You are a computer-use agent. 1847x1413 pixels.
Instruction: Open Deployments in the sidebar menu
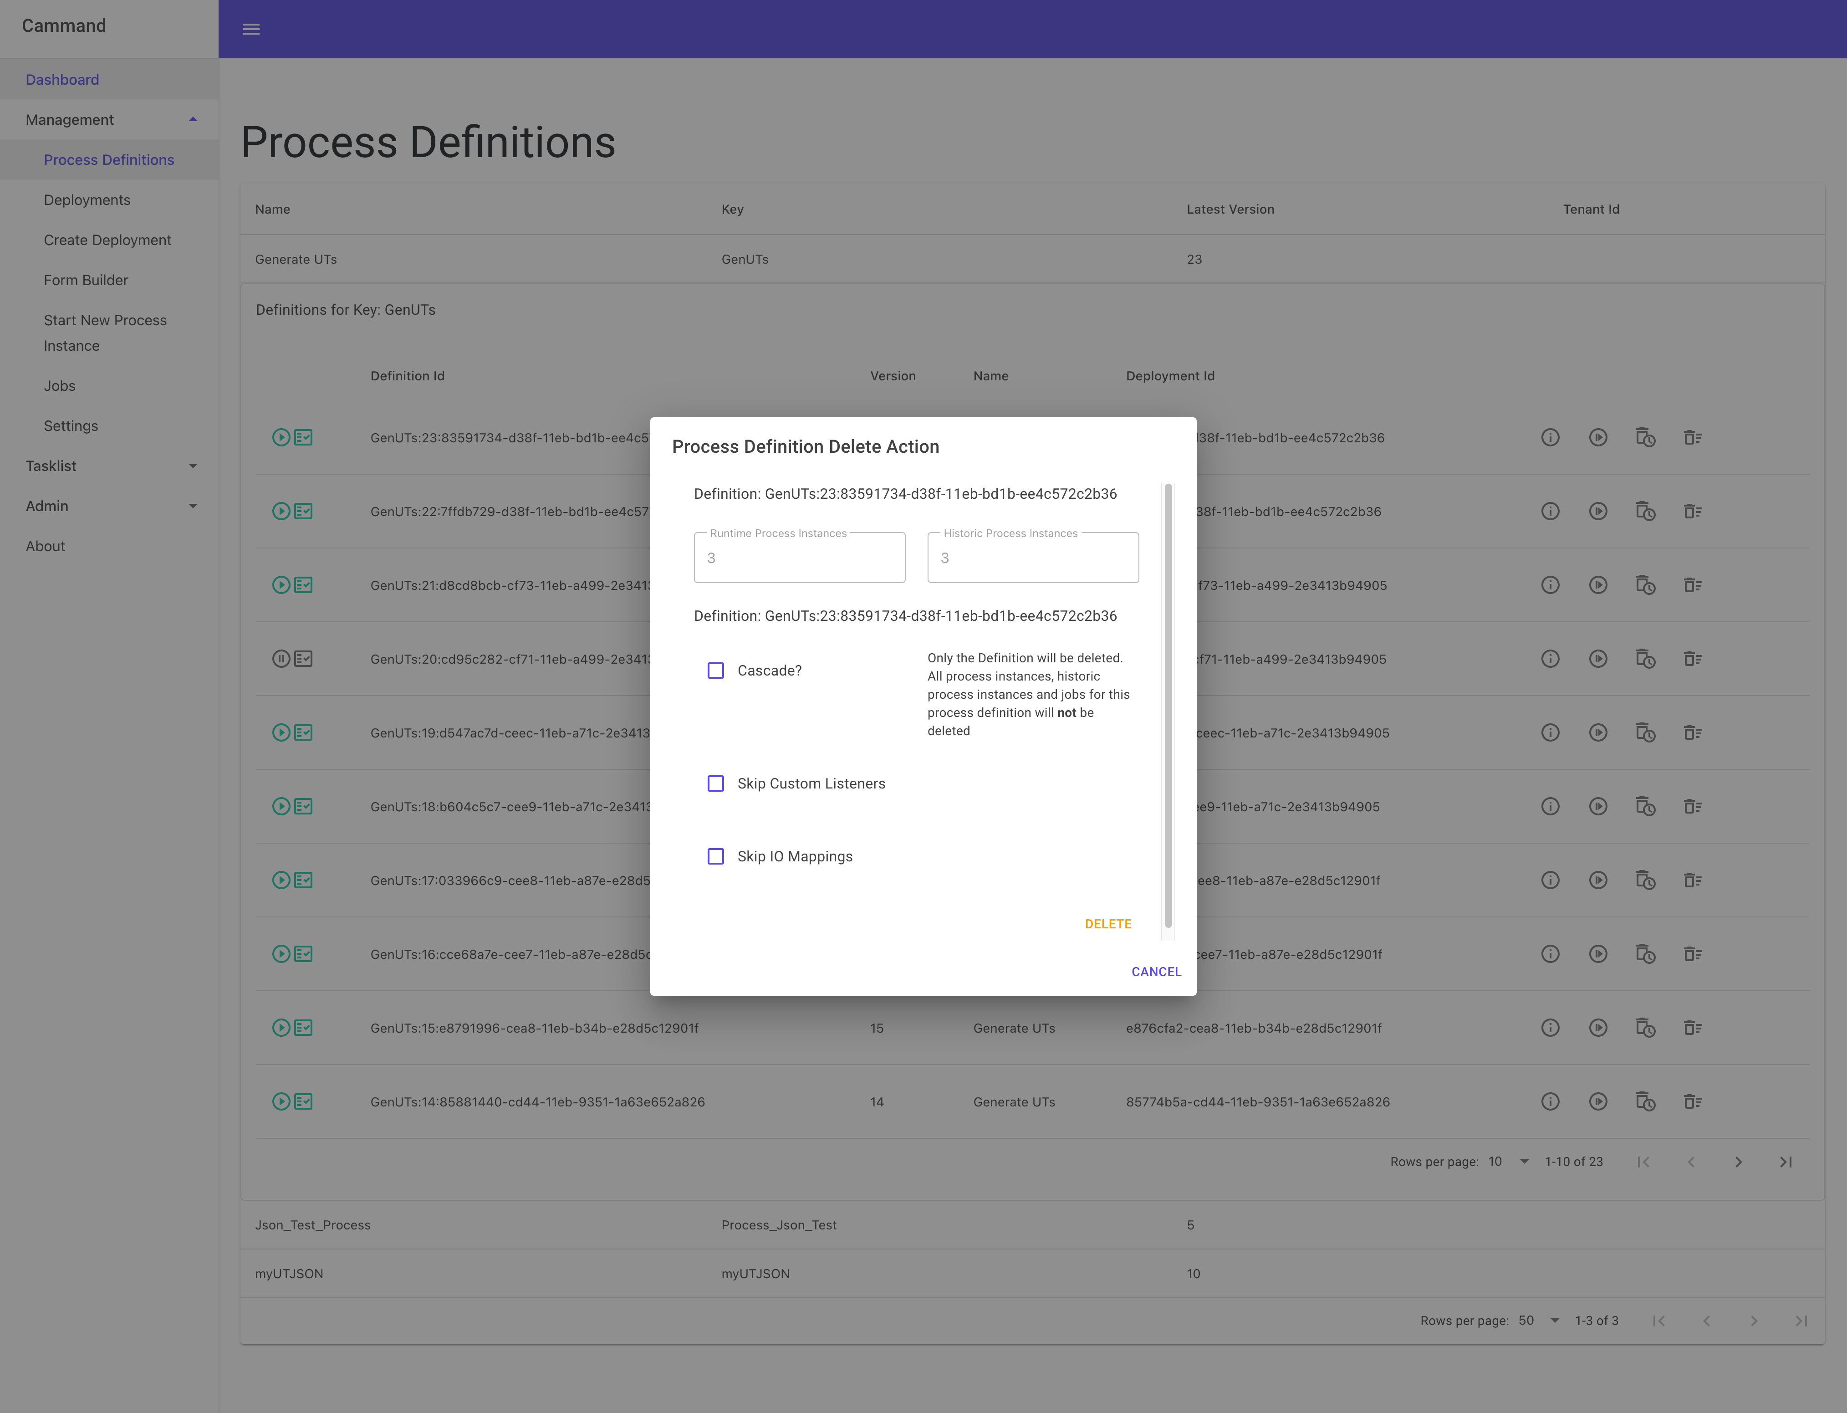87,200
